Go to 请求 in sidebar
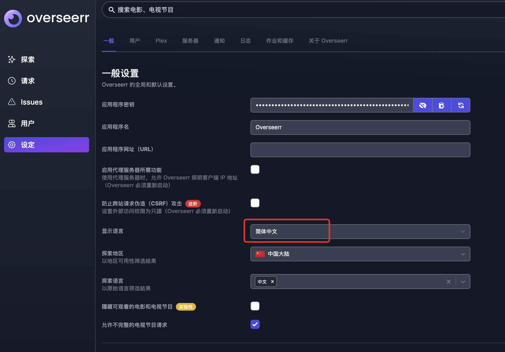 click(27, 81)
